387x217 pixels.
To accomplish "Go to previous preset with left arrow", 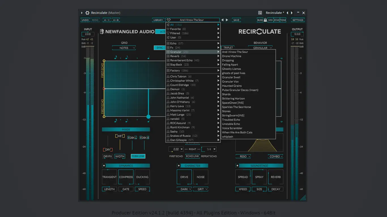I will [x=222, y=20].
